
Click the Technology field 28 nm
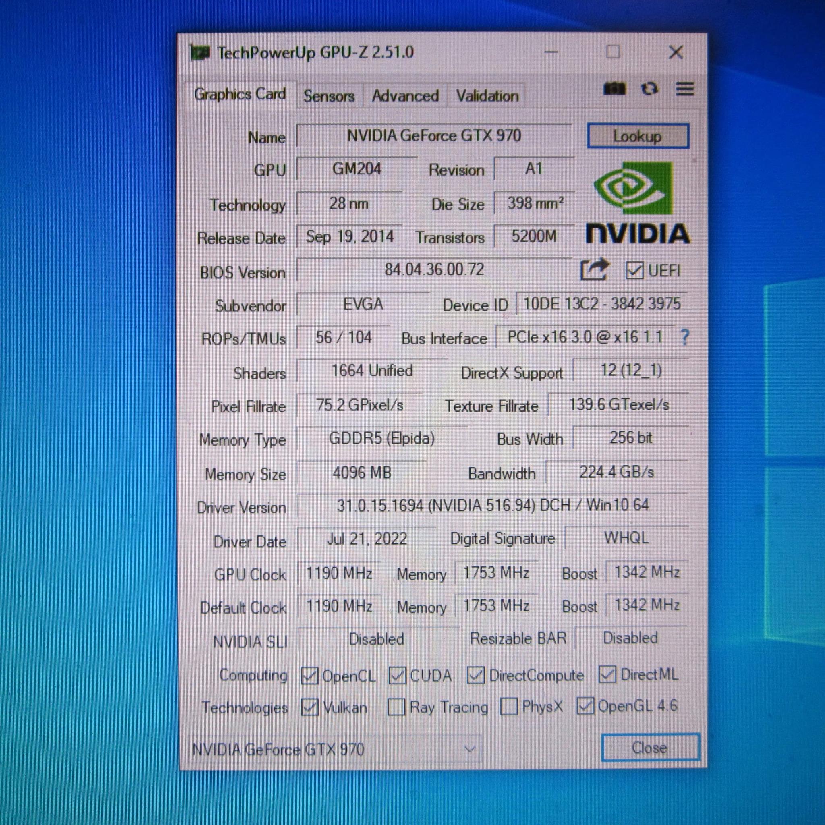click(x=349, y=203)
